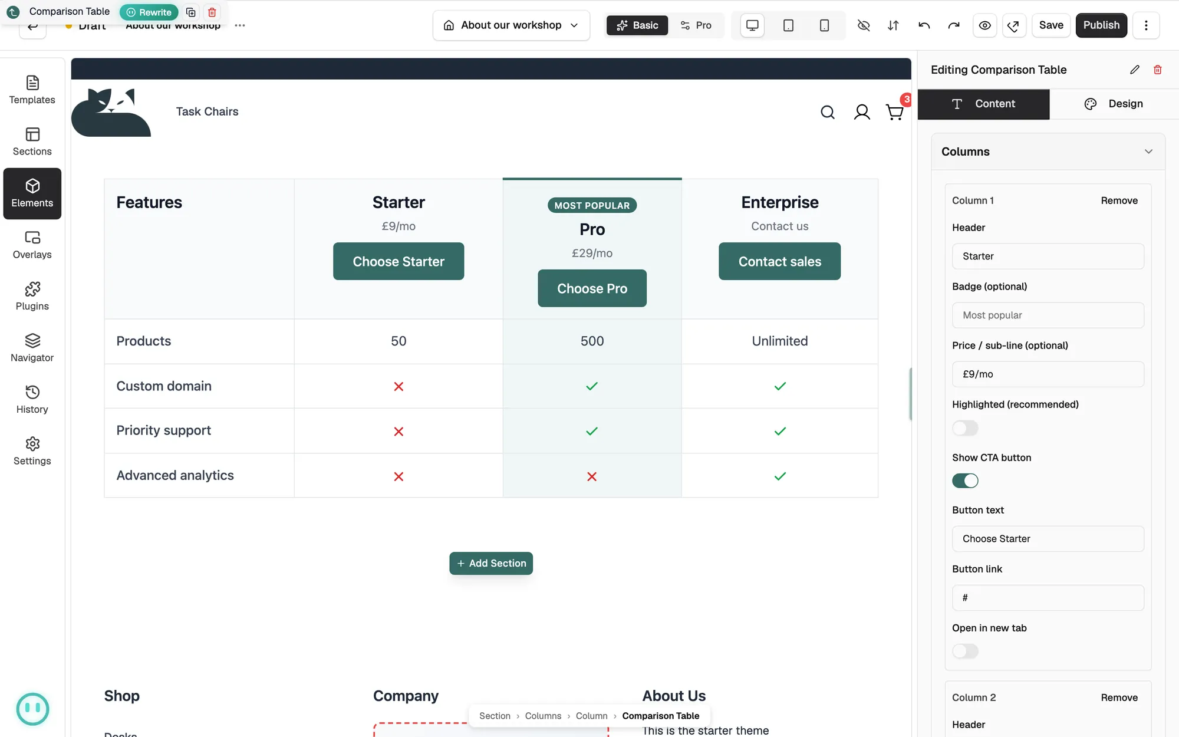The width and height of the screenshot is (1179, 737).
Task: Duplicate the Comparison Table element
Action: pos(191,12)
